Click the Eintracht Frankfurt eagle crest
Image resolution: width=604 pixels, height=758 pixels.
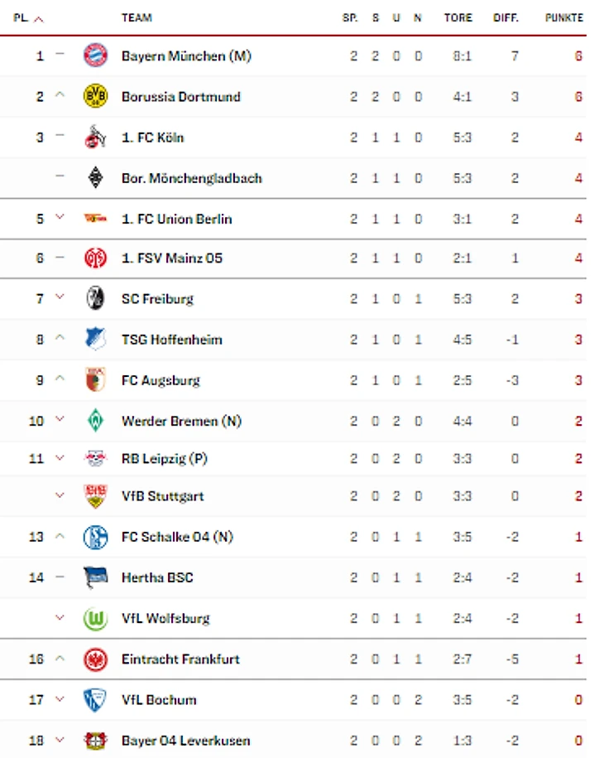(95, 659)
